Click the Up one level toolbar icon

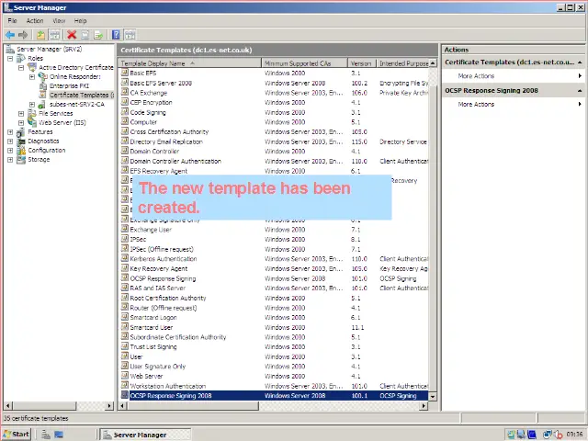pos(40,35)
